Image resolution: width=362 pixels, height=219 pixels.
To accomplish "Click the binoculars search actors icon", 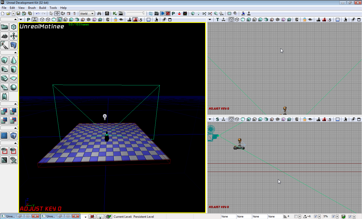I will 99,14.
